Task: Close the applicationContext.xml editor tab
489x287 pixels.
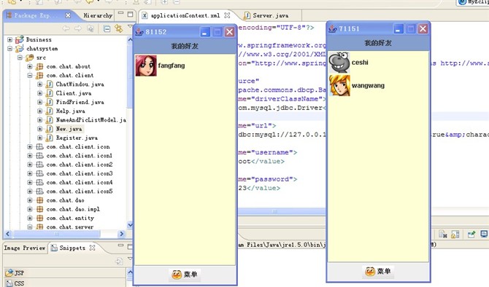Action: tap(227, 15)
